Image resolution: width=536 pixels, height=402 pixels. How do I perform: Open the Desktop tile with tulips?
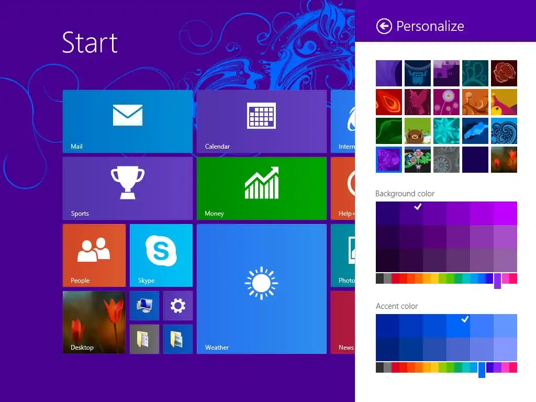click(x=94, y=322)
